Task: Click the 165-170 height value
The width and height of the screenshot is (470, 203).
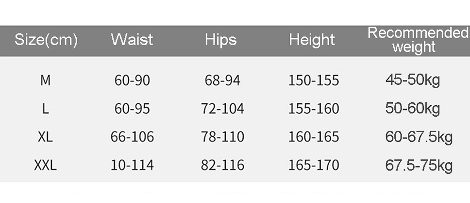Action: point(314,166)
